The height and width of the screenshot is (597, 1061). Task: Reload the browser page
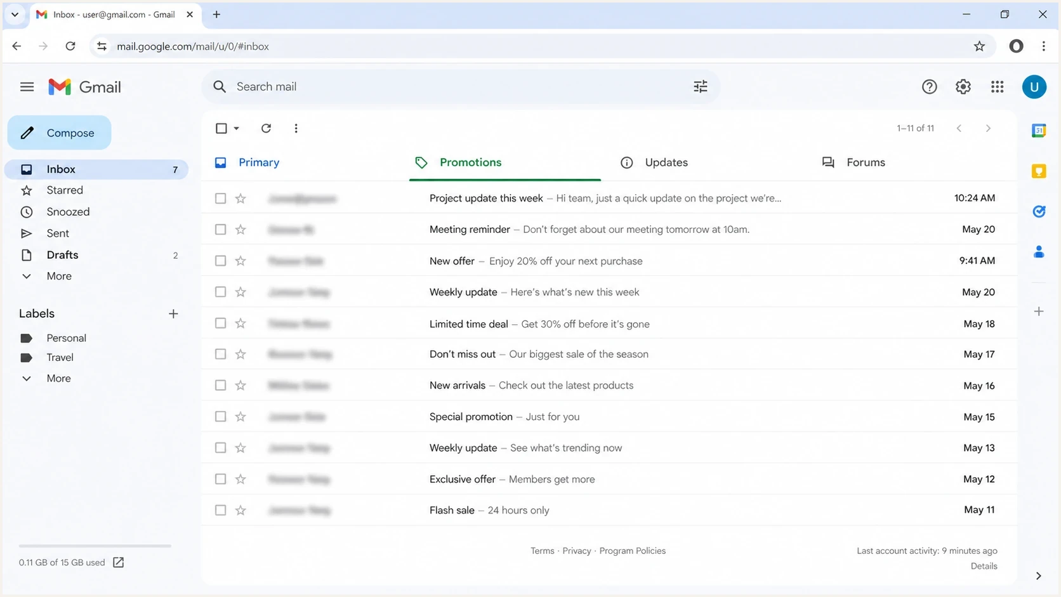pos(70,46)
